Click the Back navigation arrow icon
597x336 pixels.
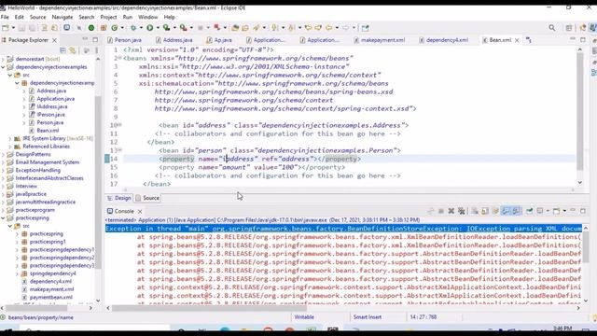tap(328, 28)
